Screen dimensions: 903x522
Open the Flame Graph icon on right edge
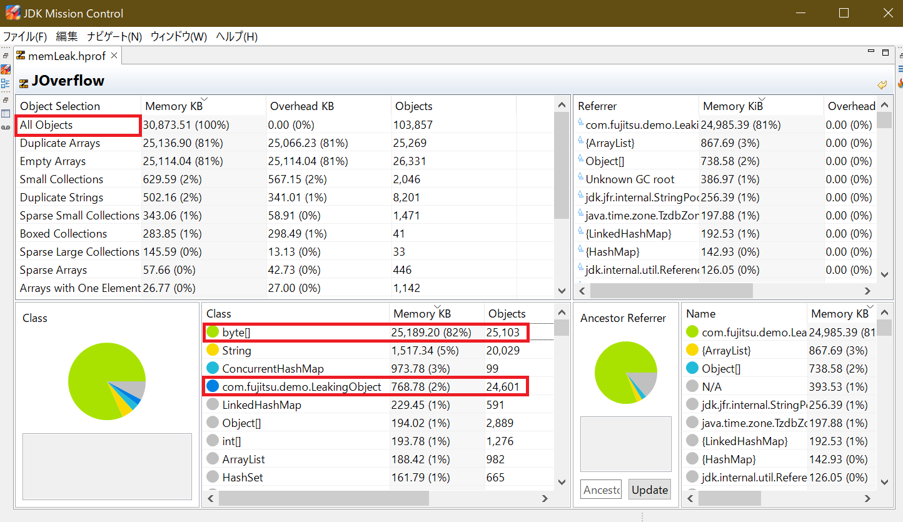[x=900, y=83]
